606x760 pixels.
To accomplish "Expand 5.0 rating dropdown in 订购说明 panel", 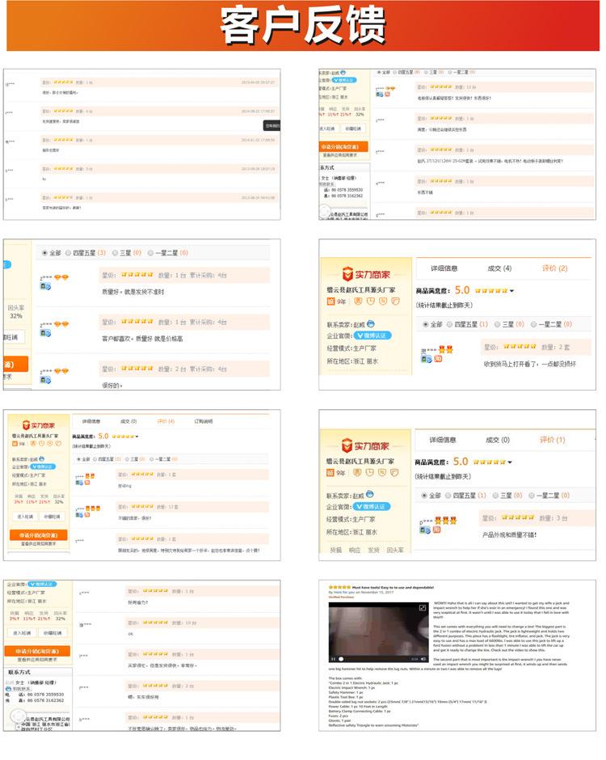I will pyautogui.click(x=137, y=436).
